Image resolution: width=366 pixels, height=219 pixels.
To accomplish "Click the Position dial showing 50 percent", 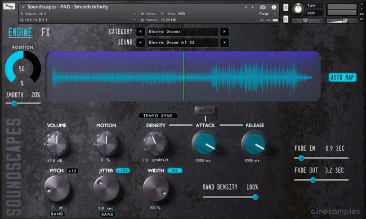I will pos(23,68).
